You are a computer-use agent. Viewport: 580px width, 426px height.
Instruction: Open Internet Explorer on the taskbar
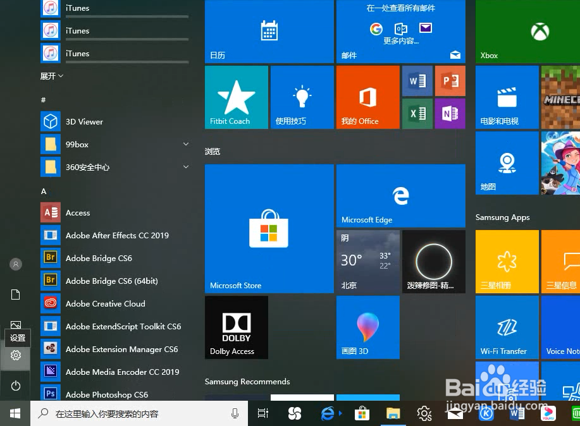click(x=328, y=413)
